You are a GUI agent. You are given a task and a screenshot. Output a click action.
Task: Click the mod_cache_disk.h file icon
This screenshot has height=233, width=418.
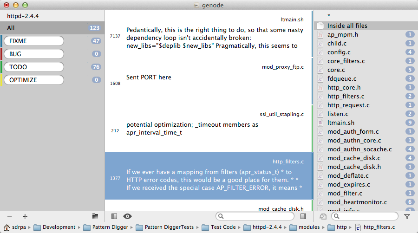(x=320, y=167)
